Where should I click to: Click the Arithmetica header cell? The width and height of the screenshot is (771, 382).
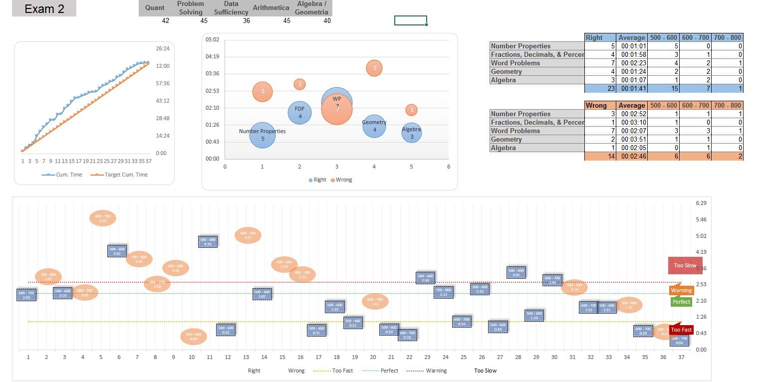tap(271, 8)
